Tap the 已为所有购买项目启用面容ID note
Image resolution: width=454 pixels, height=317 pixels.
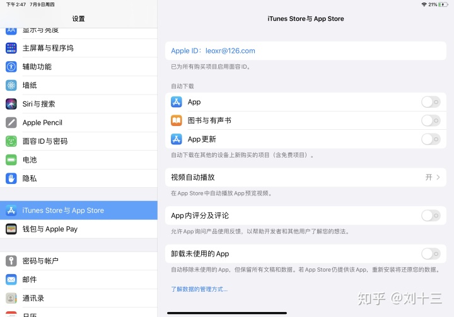(211, 67)
